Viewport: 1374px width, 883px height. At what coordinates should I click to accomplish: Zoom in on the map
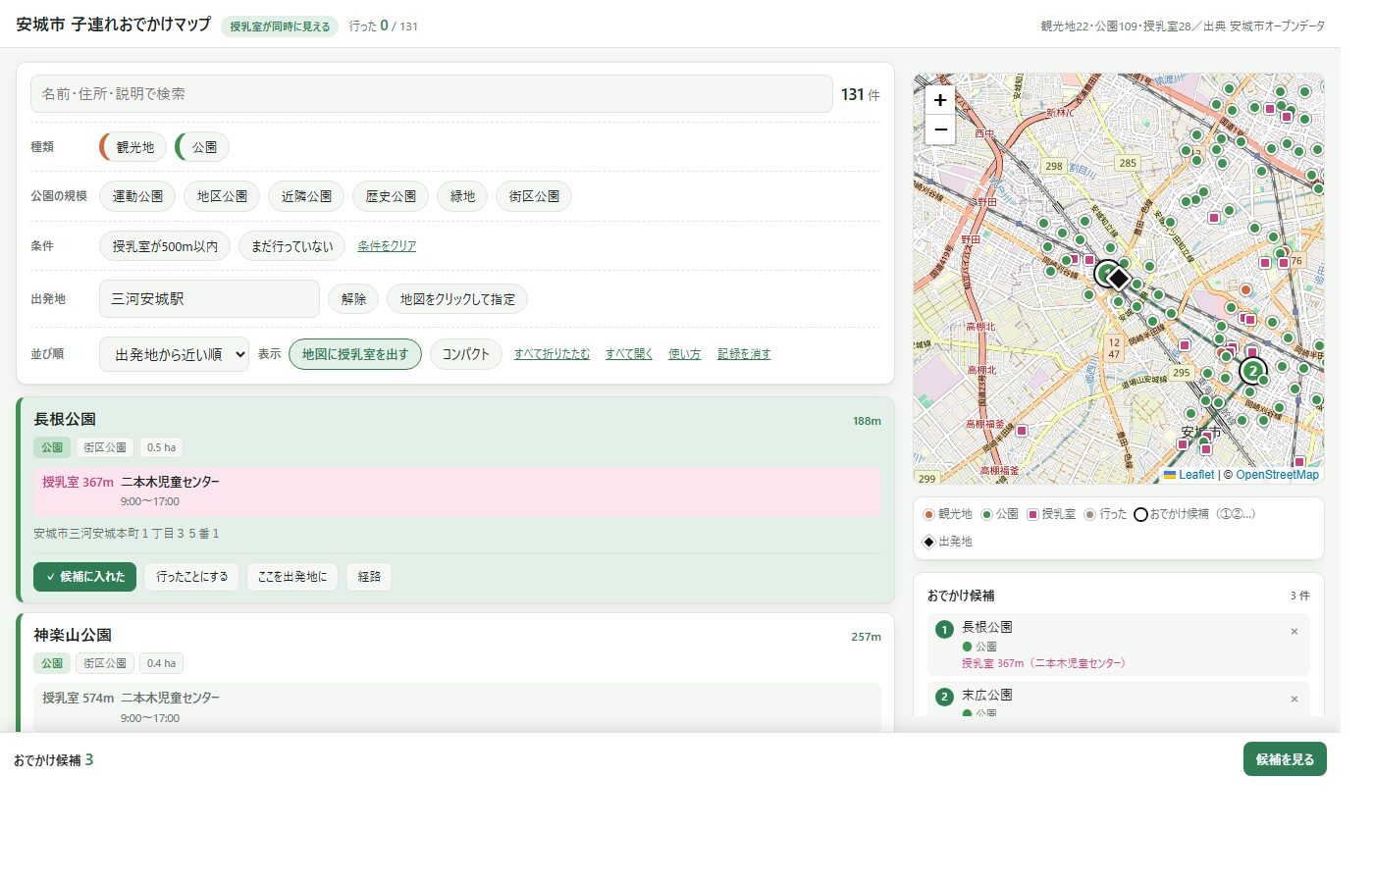pos(940,100)
